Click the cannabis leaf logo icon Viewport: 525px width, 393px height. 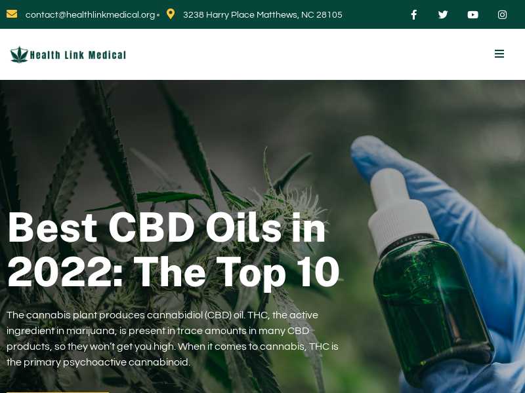click(x=20, y=54)
